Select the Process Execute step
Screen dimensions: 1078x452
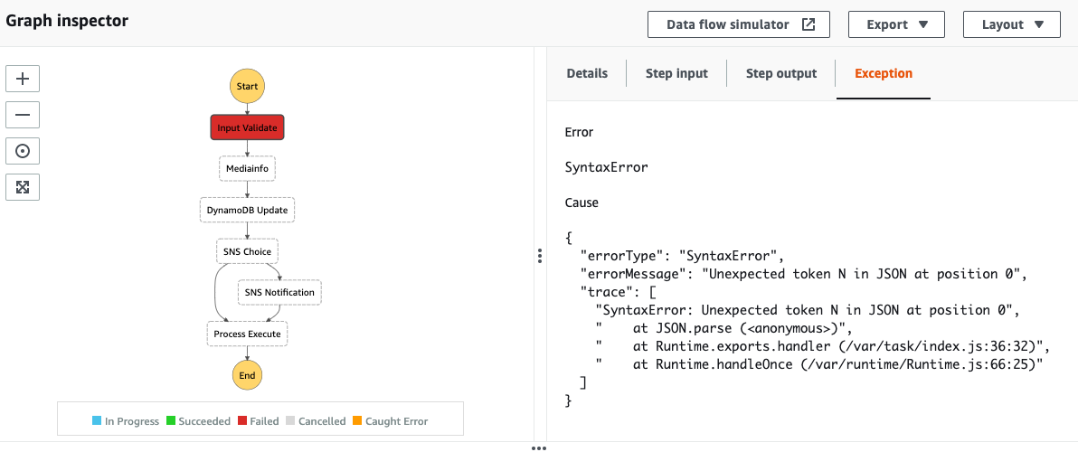[248, 334]
